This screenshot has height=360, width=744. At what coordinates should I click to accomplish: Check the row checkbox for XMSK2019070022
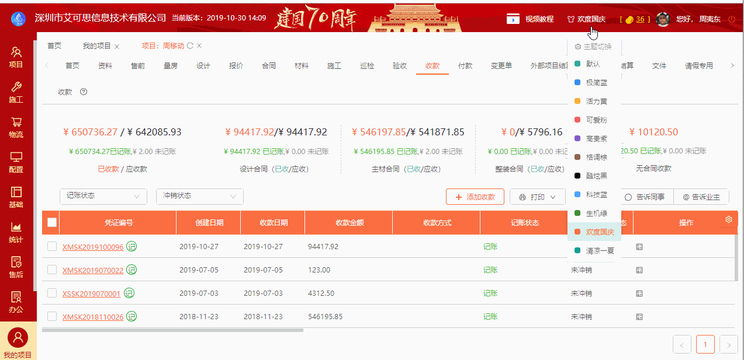[x=51, y=270]
